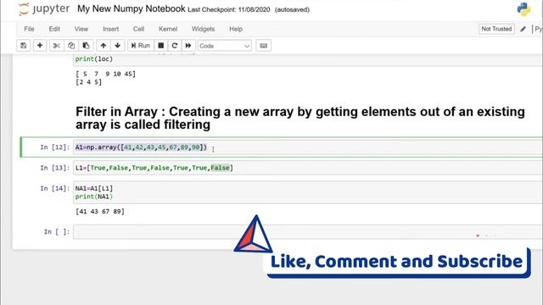The height and width of the screenshot is (305, 543).
Task: Rename notebook via My New Numpy Notebook title
Action: pyautogui.click(x=132, y=8)
